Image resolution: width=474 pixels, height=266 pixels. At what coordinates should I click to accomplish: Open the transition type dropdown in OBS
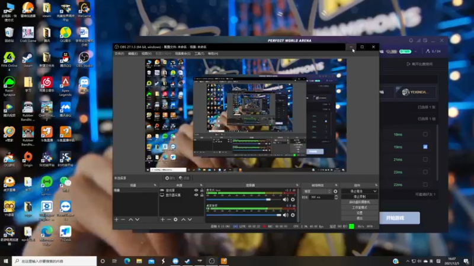coord(318,191)
